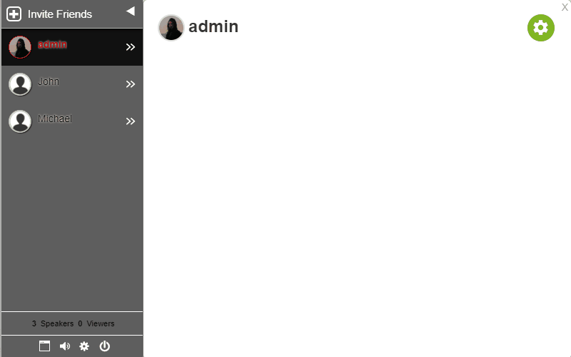
Task: Select John's avatar in the participant list
Action: click(x=20, y=84)
